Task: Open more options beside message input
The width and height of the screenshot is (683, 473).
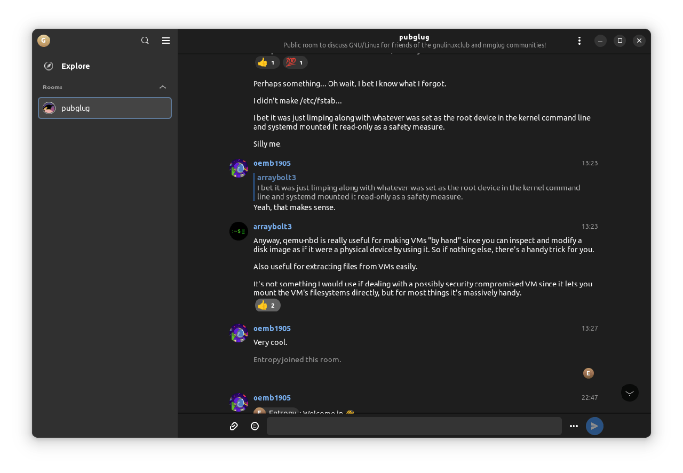Action: click(x=574, y=426)
